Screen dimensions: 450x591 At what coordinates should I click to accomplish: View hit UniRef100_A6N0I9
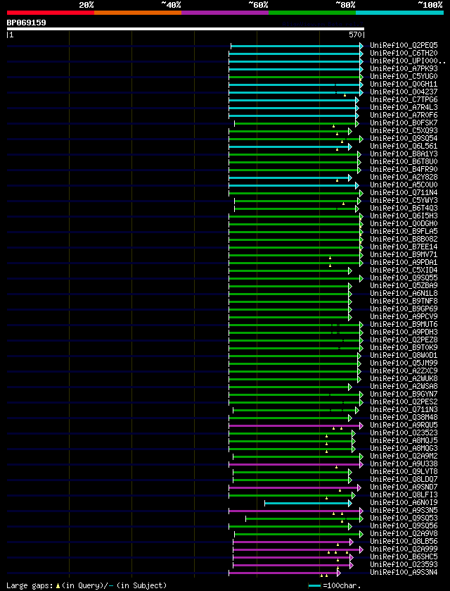(x=404, y=502)
